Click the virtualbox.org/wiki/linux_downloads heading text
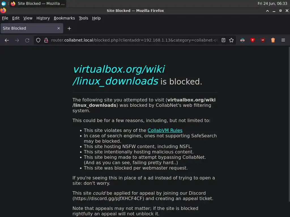This screenshot has width=290, height=217. coord(119,75)
